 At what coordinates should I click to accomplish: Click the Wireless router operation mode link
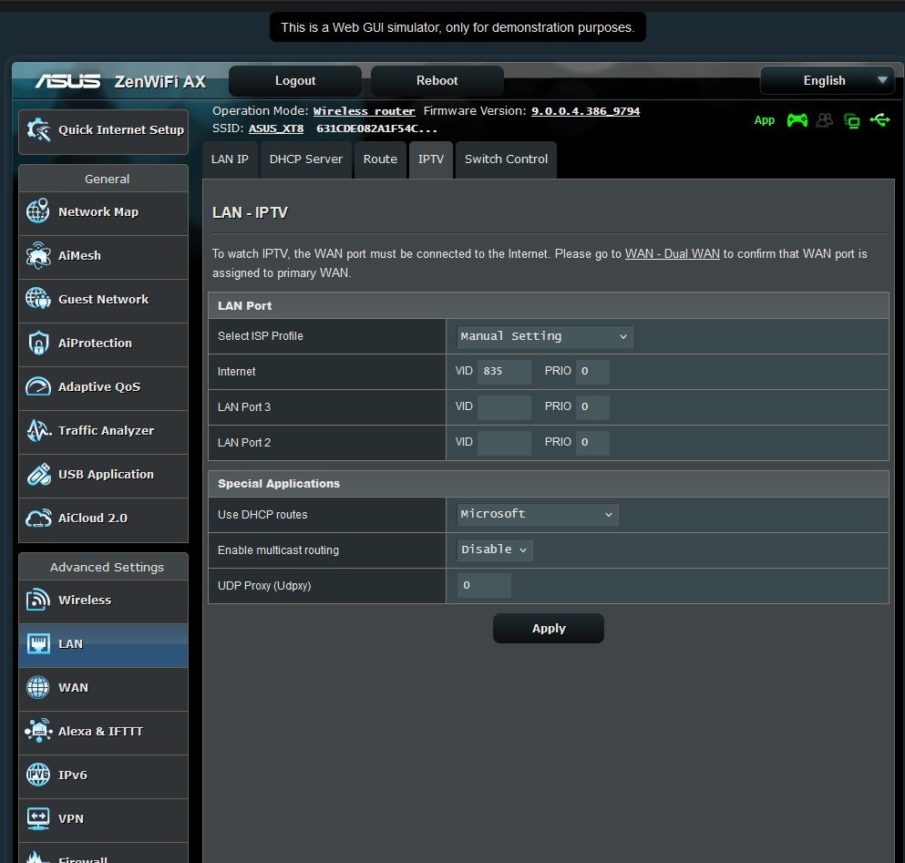(365, 111)
